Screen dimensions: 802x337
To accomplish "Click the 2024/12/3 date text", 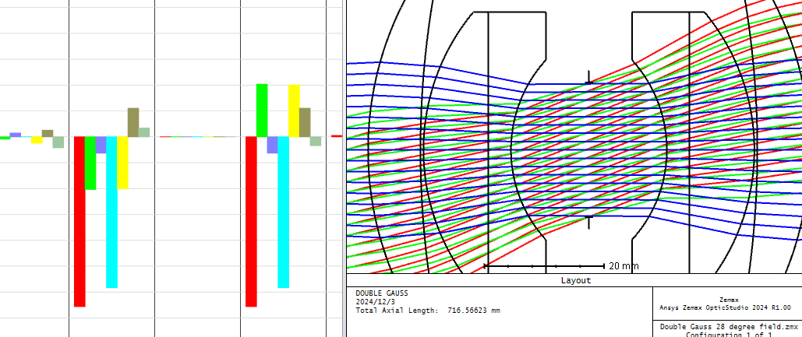I will [376, 301].
